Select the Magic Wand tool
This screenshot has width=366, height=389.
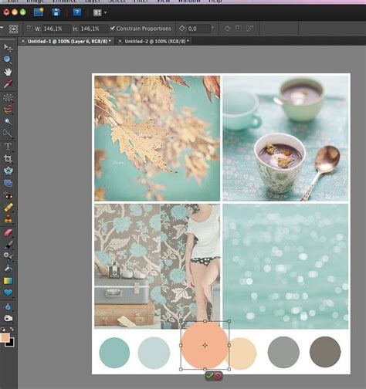click(8, 121)
